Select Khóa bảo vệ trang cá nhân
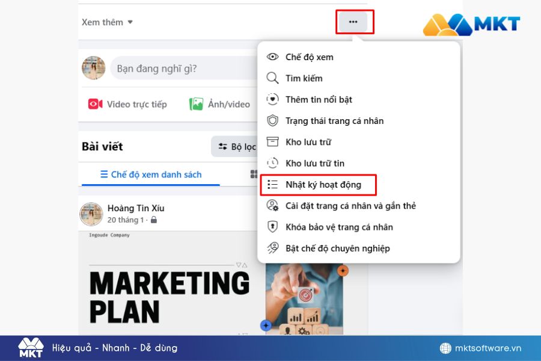The height and width of the screenshot is (361, 541). click(x=339, y=227)
